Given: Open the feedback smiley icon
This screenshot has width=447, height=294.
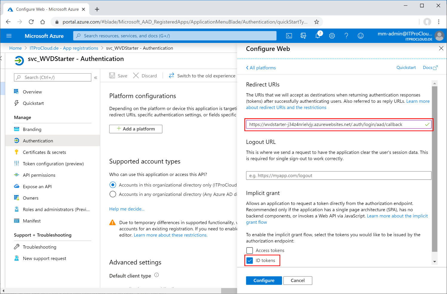Looking at the screenshot, I should pyautogui.click(x=360, y=36).
